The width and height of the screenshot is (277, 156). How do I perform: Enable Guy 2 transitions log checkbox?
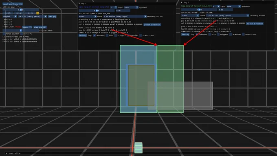(x=244, y=34)
